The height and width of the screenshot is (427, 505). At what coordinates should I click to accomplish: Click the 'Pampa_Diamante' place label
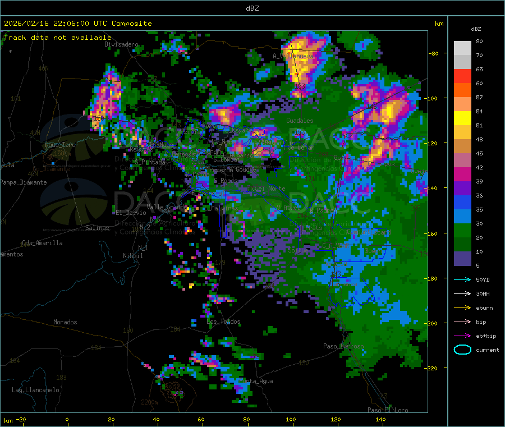(24, 182)
